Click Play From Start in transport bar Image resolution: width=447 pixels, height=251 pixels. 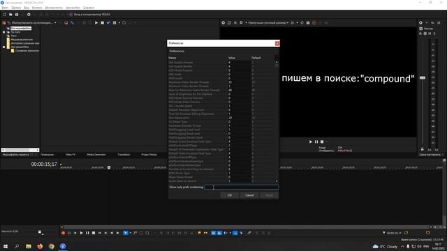75,233
